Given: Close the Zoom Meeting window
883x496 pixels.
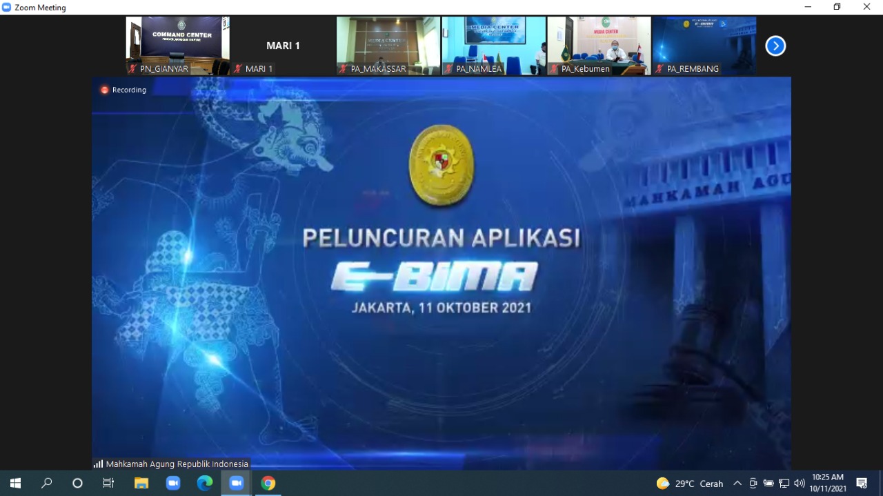Looking at the screenshot, I should (x=867, y=7).
